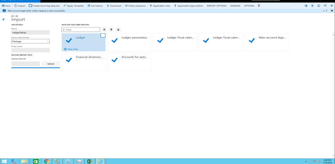Dismiss the entity mapping success message
This screenshot has width=335, height=164.
pos(332,11)
